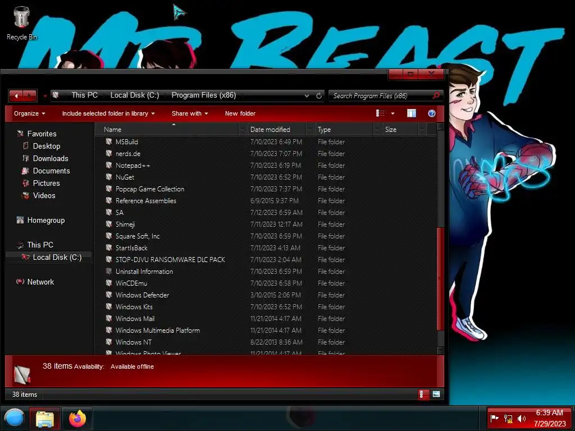Select the Windows Defender folder icon
The image size is (575, 431).
[109, 295]
